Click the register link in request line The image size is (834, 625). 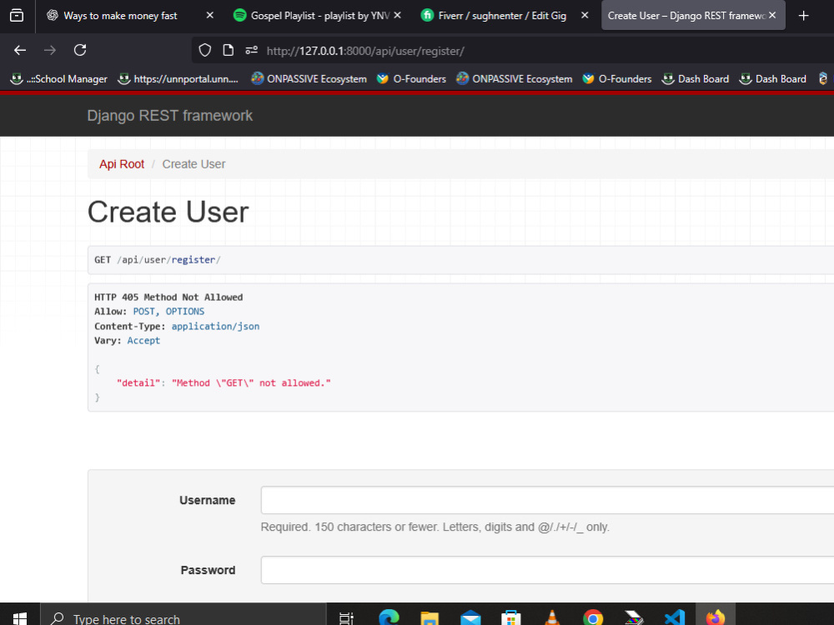point(193,260)
